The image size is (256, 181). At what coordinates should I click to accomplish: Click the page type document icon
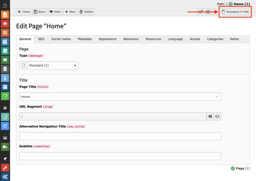coord(23,65)
